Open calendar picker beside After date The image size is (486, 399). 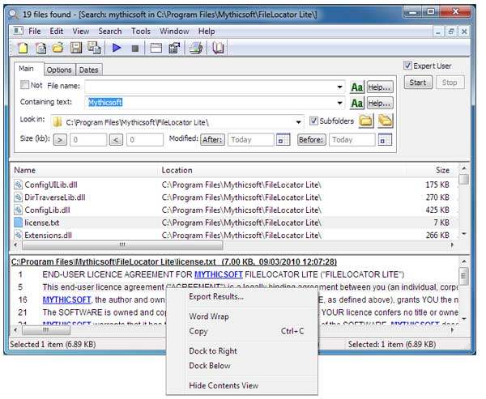(x=283, y=139)
